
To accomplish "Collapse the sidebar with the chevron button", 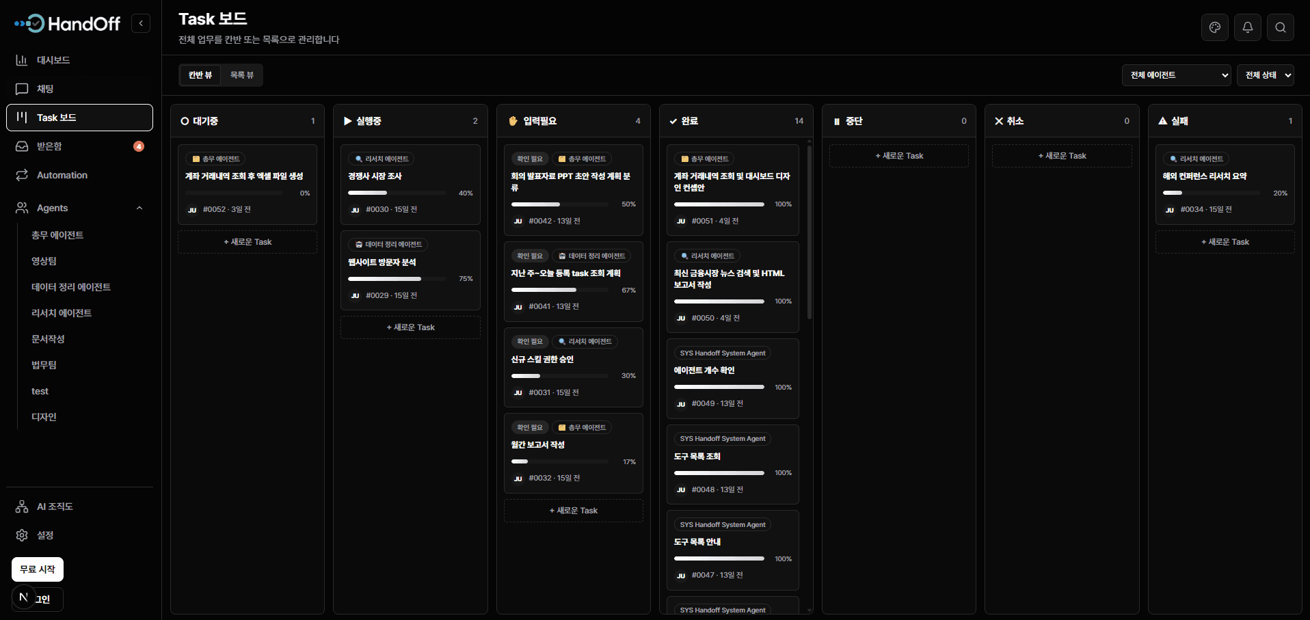I will click(141, 23).
